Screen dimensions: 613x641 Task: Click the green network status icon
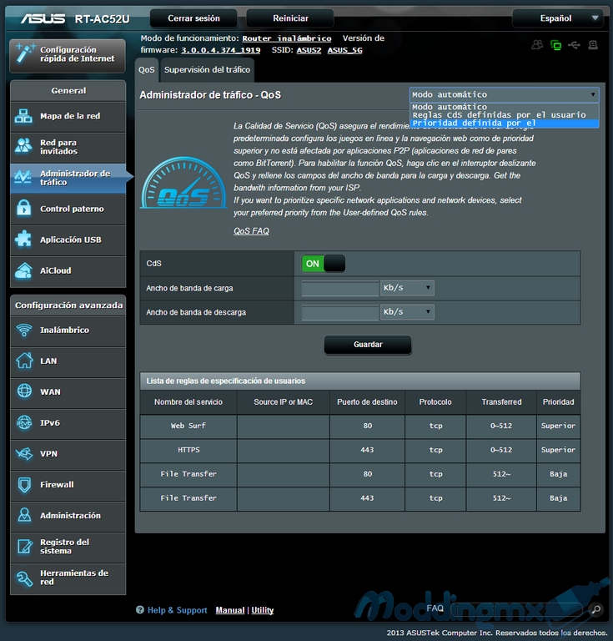tap(555, 45)
